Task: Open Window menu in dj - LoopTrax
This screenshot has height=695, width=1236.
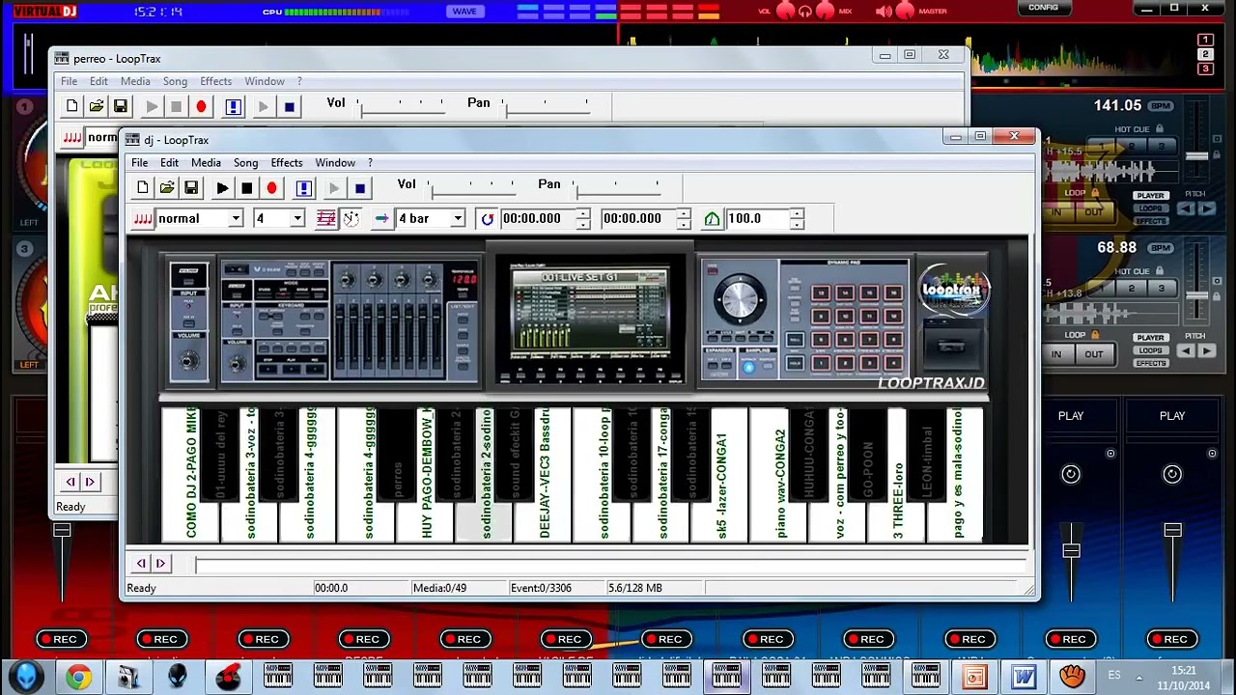Action: 335,162
